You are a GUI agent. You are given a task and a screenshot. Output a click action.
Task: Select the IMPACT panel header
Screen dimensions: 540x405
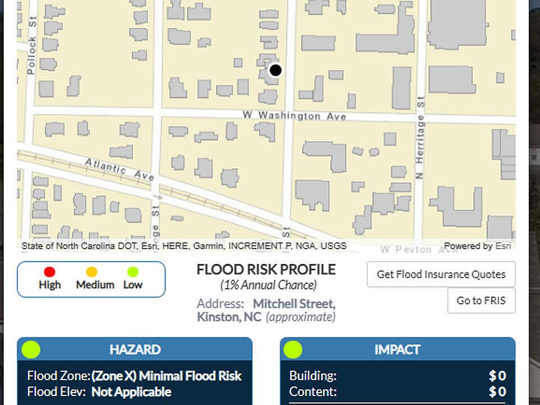398,349
